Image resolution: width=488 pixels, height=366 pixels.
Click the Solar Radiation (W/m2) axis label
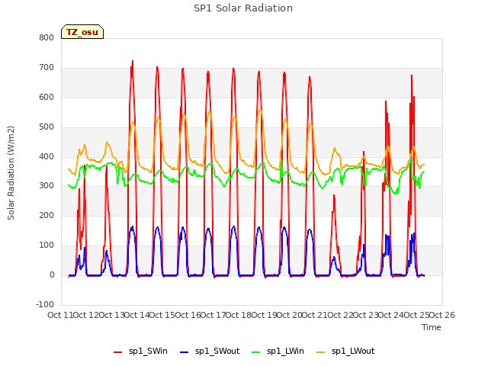11,173
